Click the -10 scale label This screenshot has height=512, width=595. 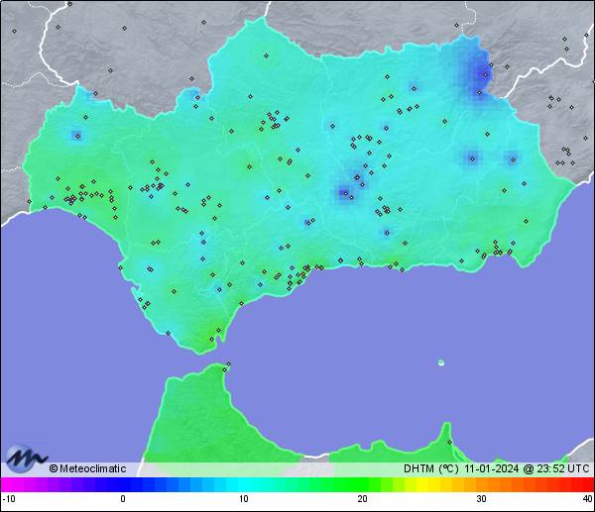point(9,499)
